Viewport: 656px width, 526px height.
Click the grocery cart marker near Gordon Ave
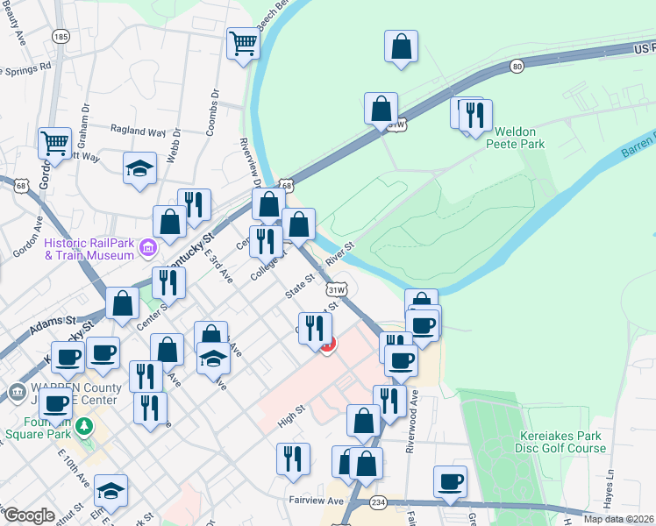coord(54,144)
